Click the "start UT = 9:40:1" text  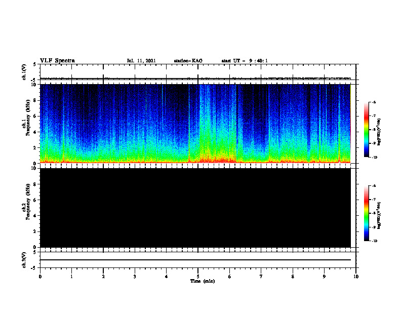pos(245,61)
